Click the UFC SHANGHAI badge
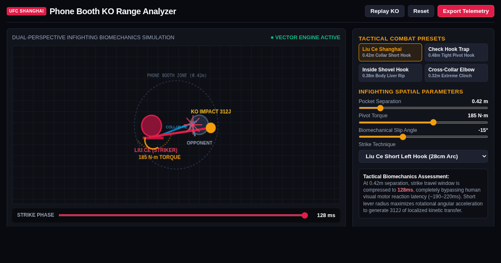Viewport: 501px width, 263px height. click(26, 11)
